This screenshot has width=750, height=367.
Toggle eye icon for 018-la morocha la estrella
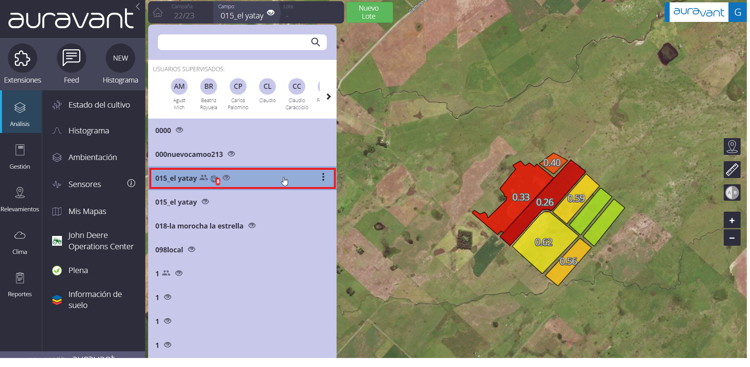click(x=252, y=225)
